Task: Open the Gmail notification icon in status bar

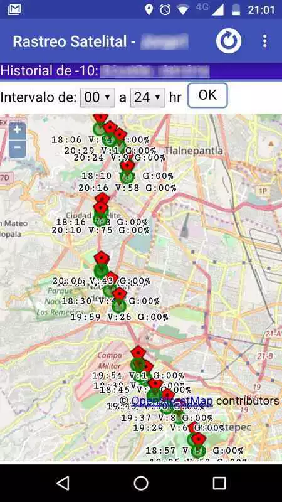Action: [x=14, y=9]
